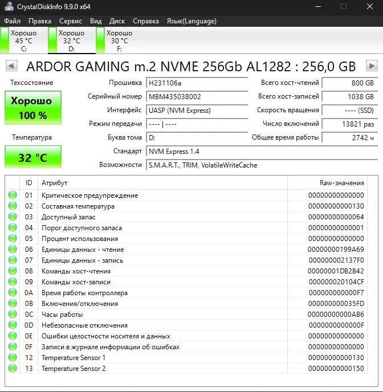Click status icon for Temperature Sensor 2 row
Viewport: 383px width, 392px height.
(x=13, y=368)
